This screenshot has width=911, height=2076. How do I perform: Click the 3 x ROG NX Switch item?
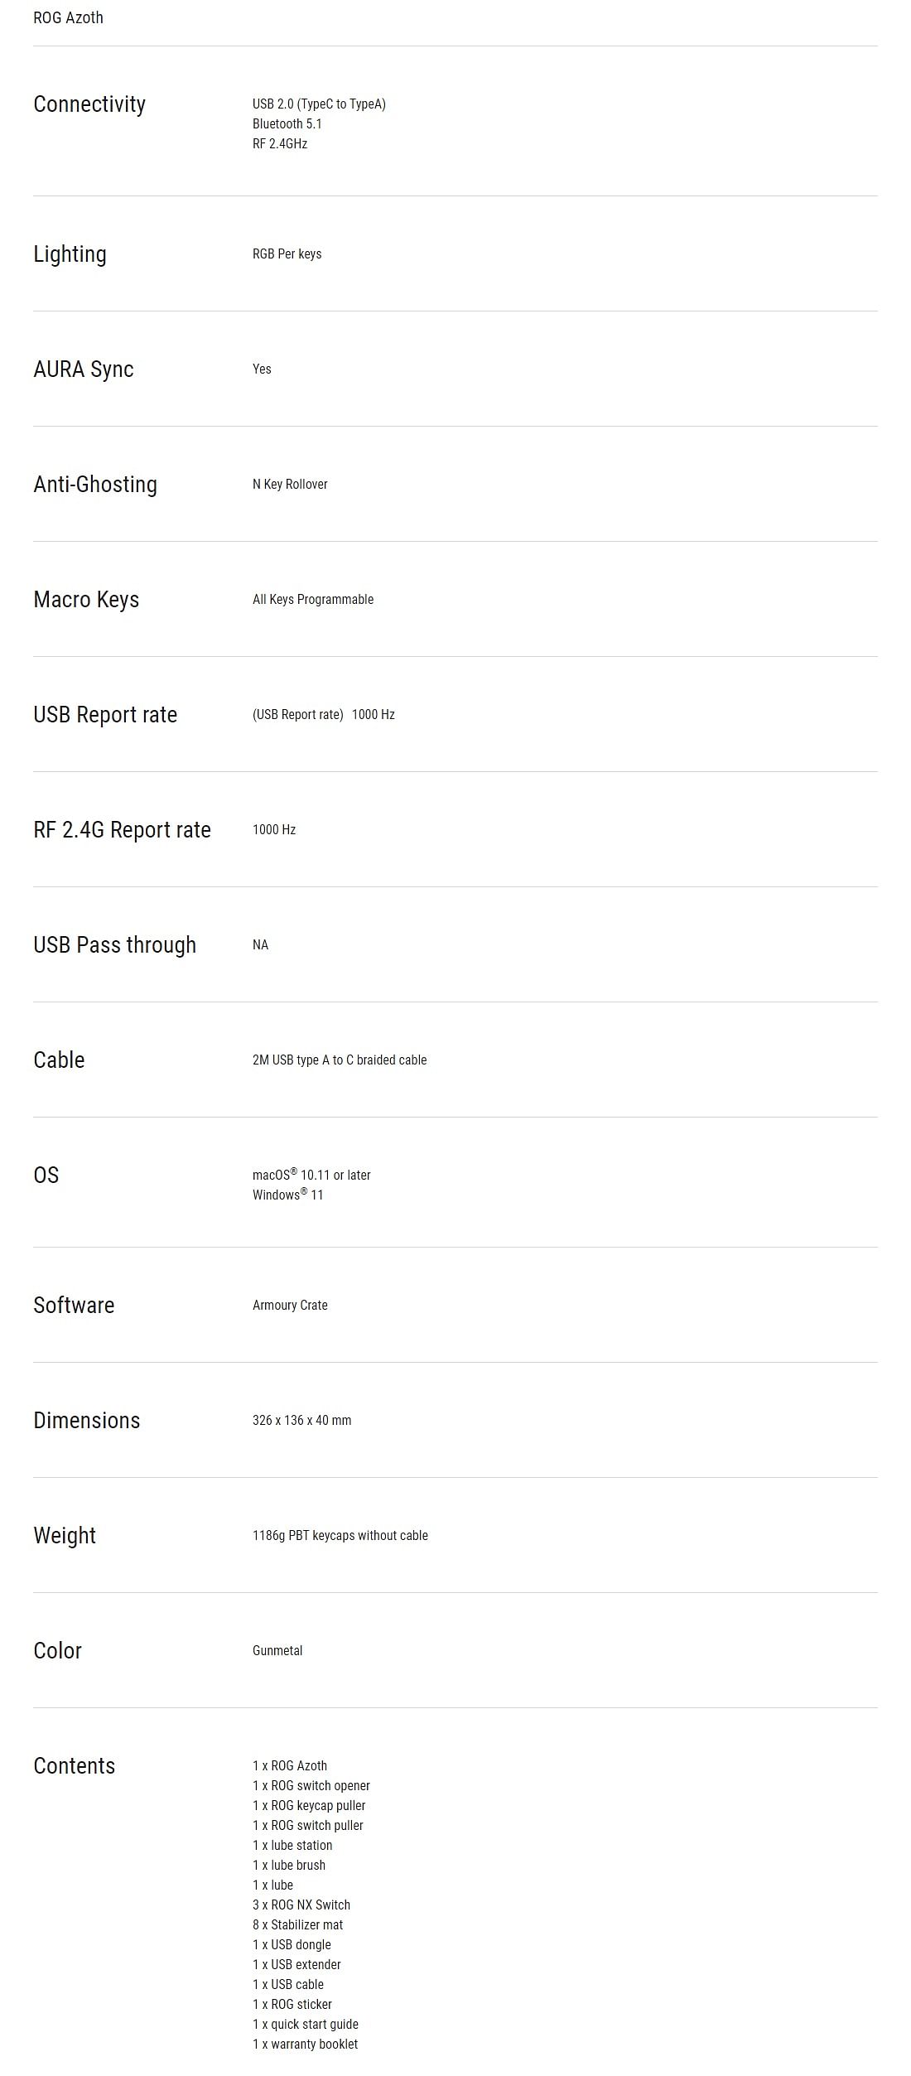coord(301,1905)
